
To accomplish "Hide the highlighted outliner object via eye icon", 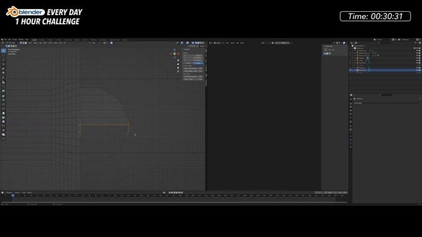I will tap(417, 70).
